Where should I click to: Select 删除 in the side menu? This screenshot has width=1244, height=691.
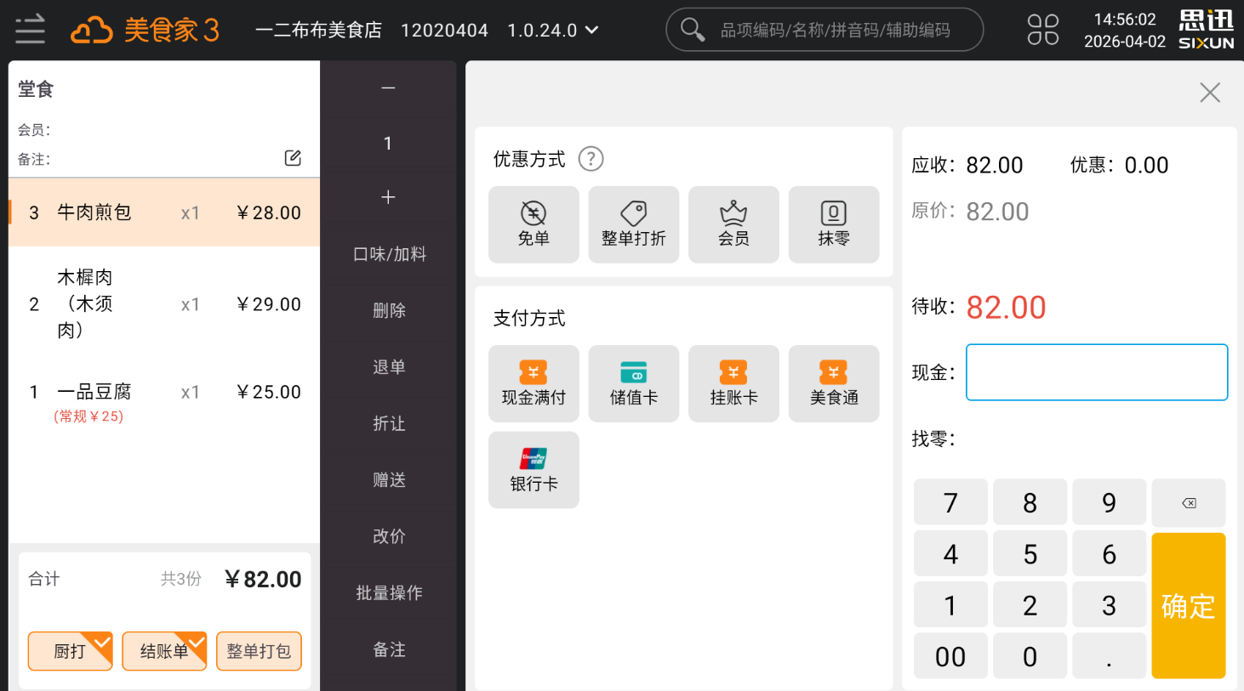point(389,310)
